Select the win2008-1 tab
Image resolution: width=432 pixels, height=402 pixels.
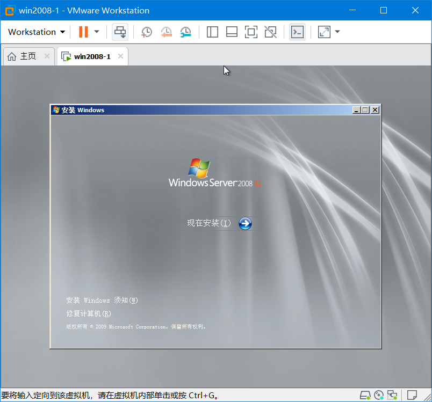(90, 55)
